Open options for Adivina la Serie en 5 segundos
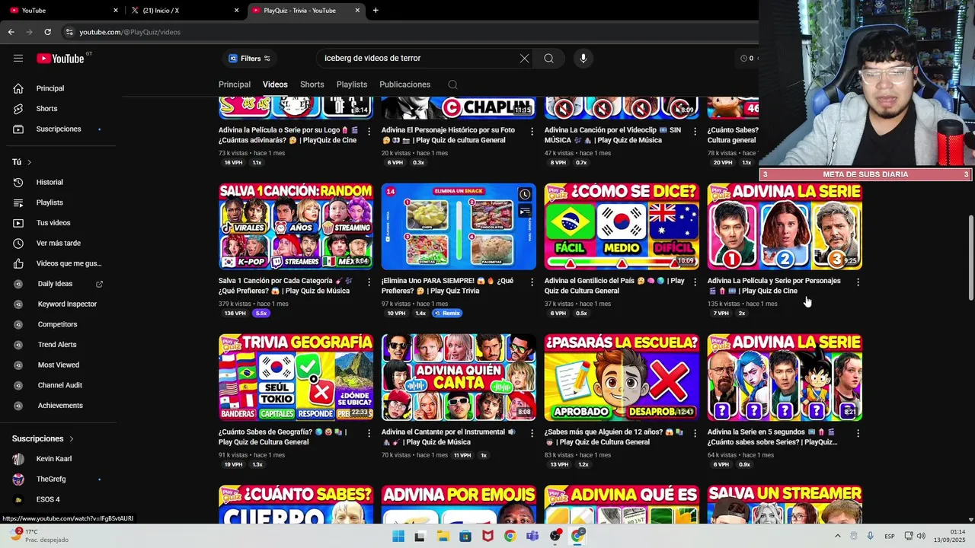This screenshot has height=548, width=975. 858,434
